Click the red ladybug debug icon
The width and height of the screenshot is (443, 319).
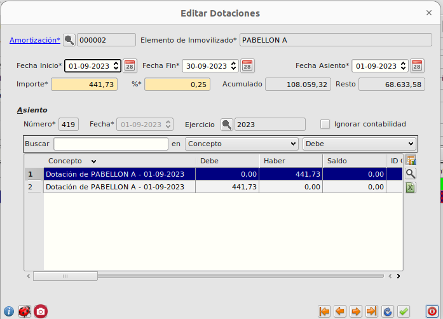coord(25,311)
